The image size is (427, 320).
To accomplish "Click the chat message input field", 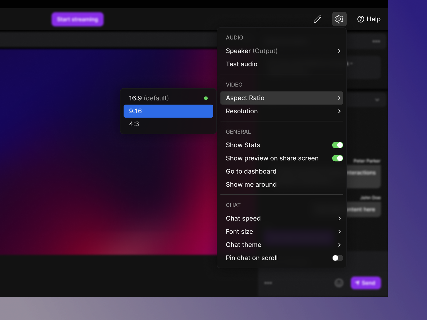I will coord(294,283).
